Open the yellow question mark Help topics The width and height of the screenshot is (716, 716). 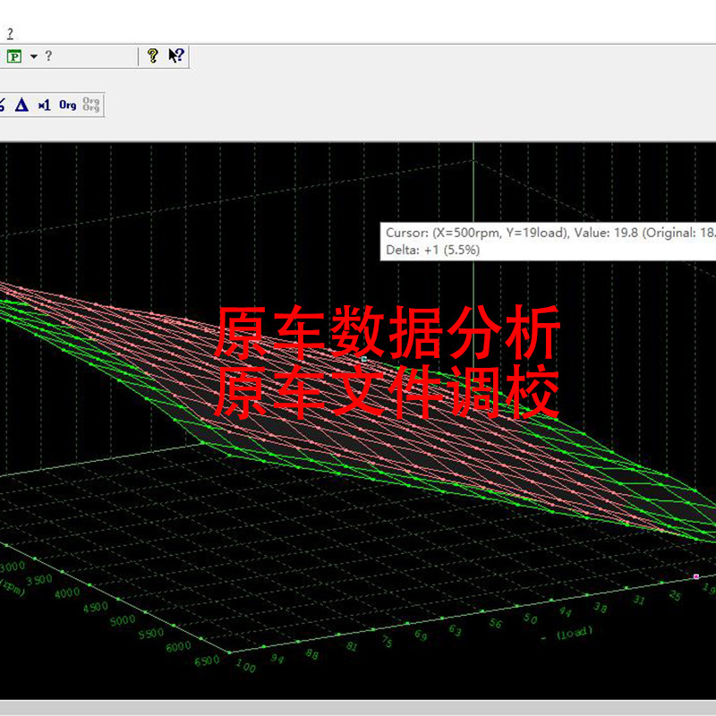152,56
